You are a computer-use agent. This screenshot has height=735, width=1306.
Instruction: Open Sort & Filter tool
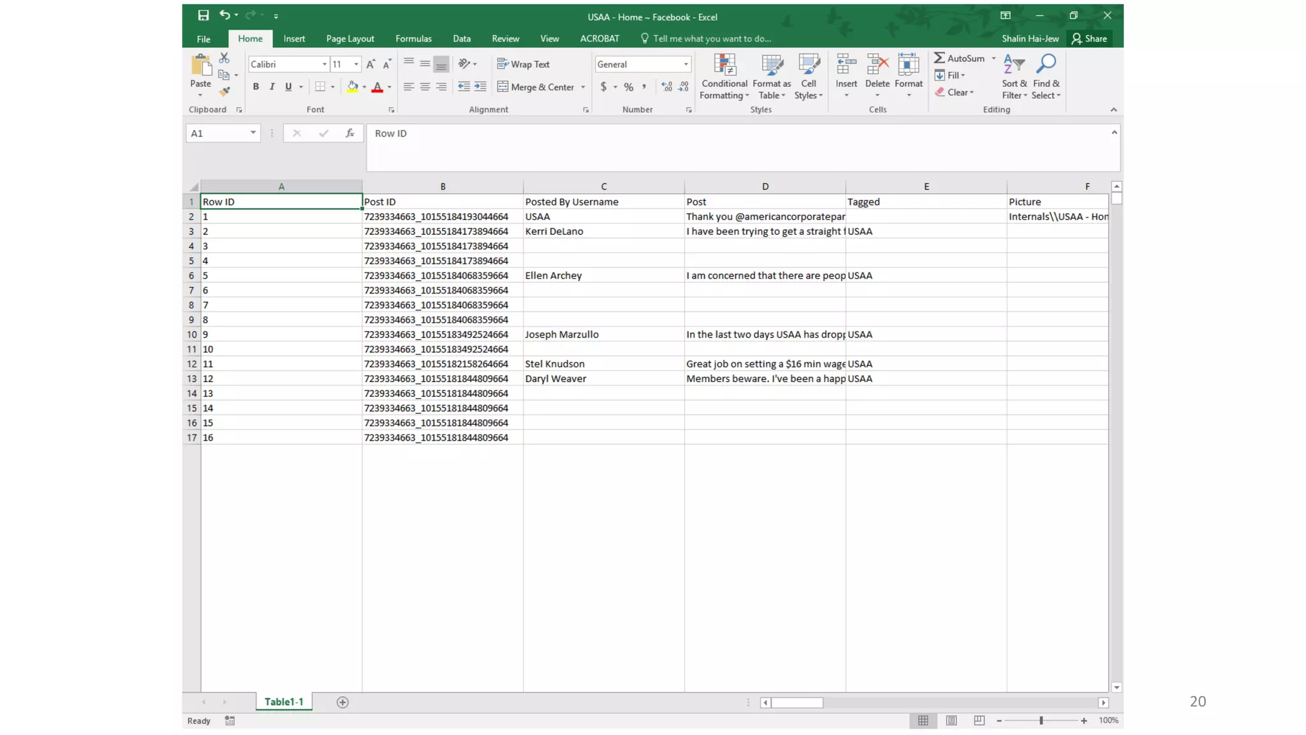click(x=1013, y=76)
